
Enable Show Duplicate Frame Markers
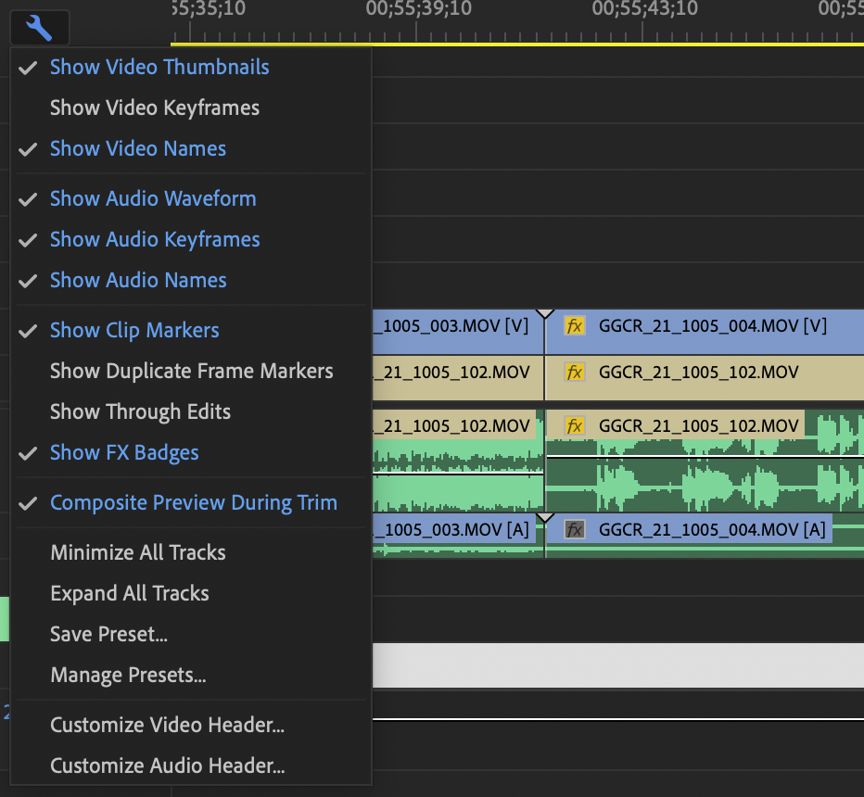click(x=191, y=371)
